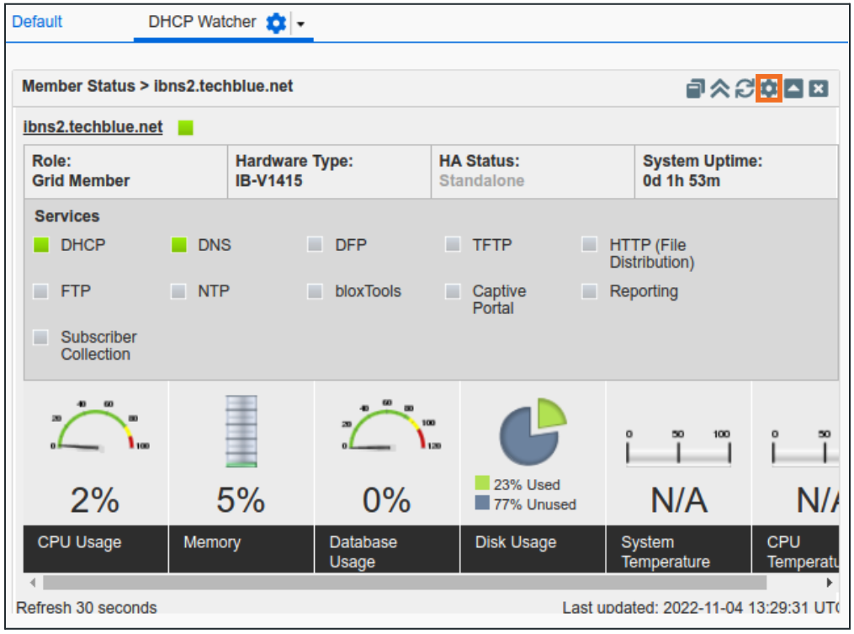Select the Disk Usage pie chart
The width and height of the screenshot is (854, 634).
530,429
